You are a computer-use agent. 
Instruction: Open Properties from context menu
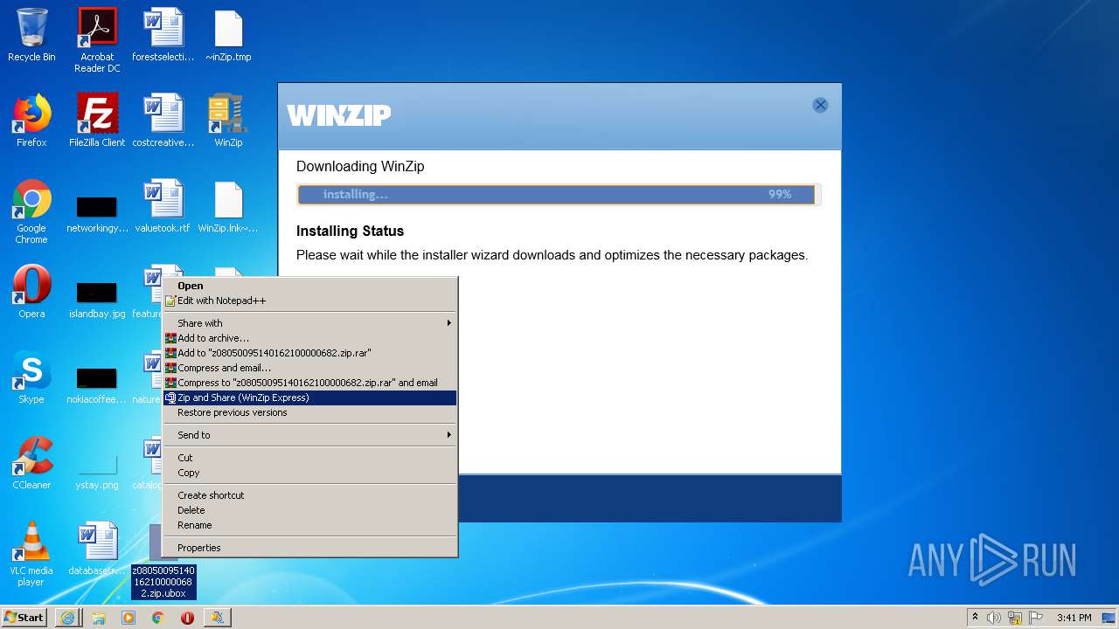(310, 548)
